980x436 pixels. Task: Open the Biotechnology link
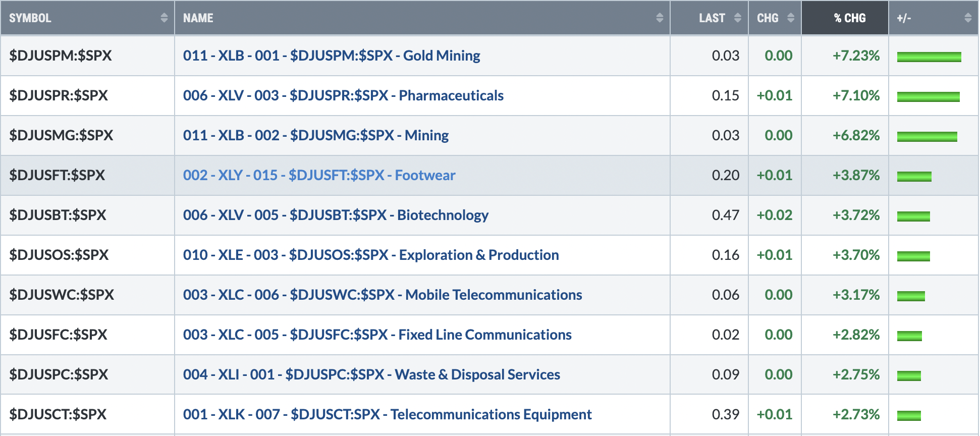click(336, 215)
